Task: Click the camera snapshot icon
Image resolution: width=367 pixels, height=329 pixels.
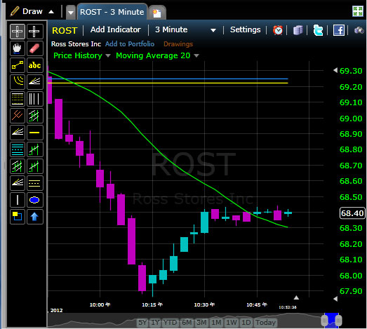Action: pos(359,30)
